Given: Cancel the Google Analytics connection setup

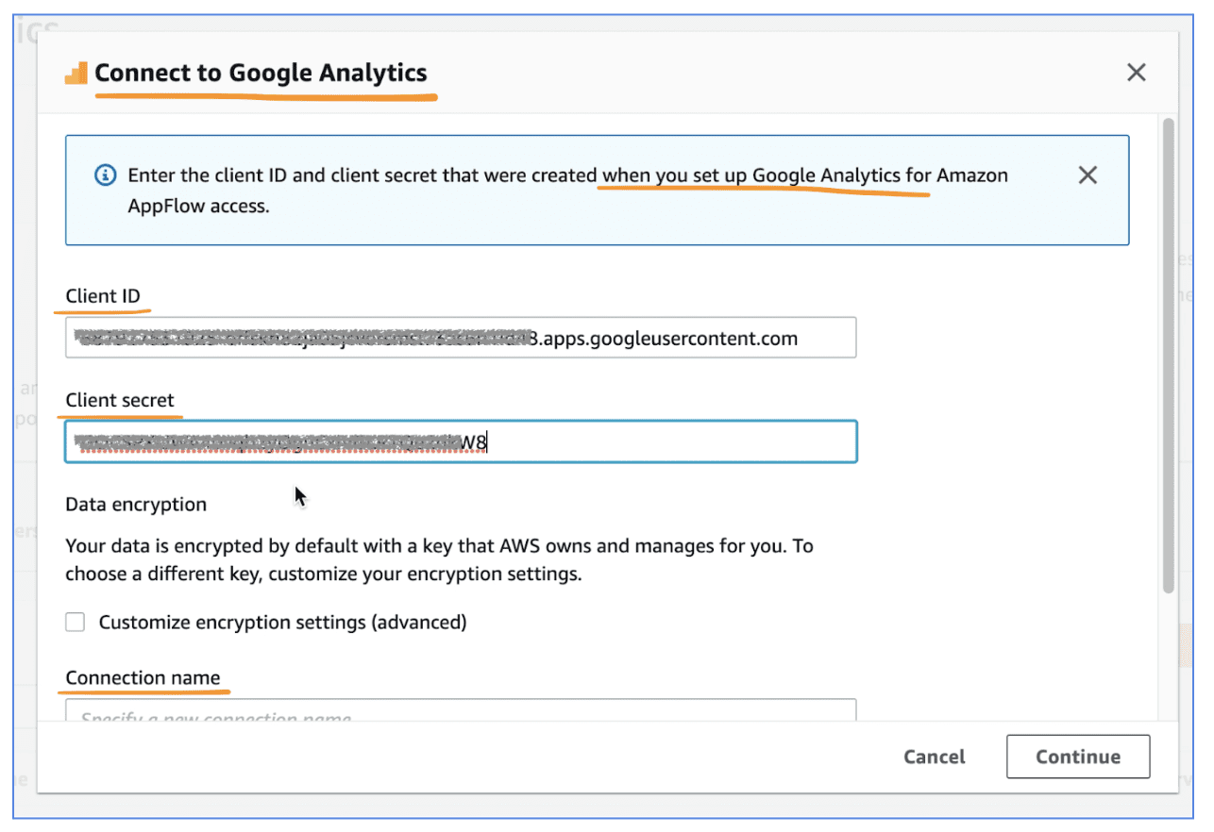Looking at the screenshot, I should coord(933,757).
